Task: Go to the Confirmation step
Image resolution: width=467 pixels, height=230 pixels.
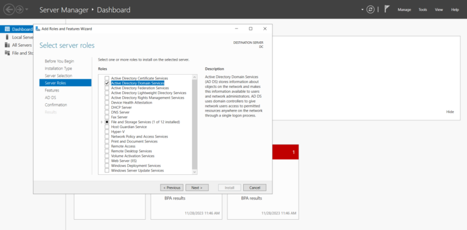Action: tap(56, 105)
